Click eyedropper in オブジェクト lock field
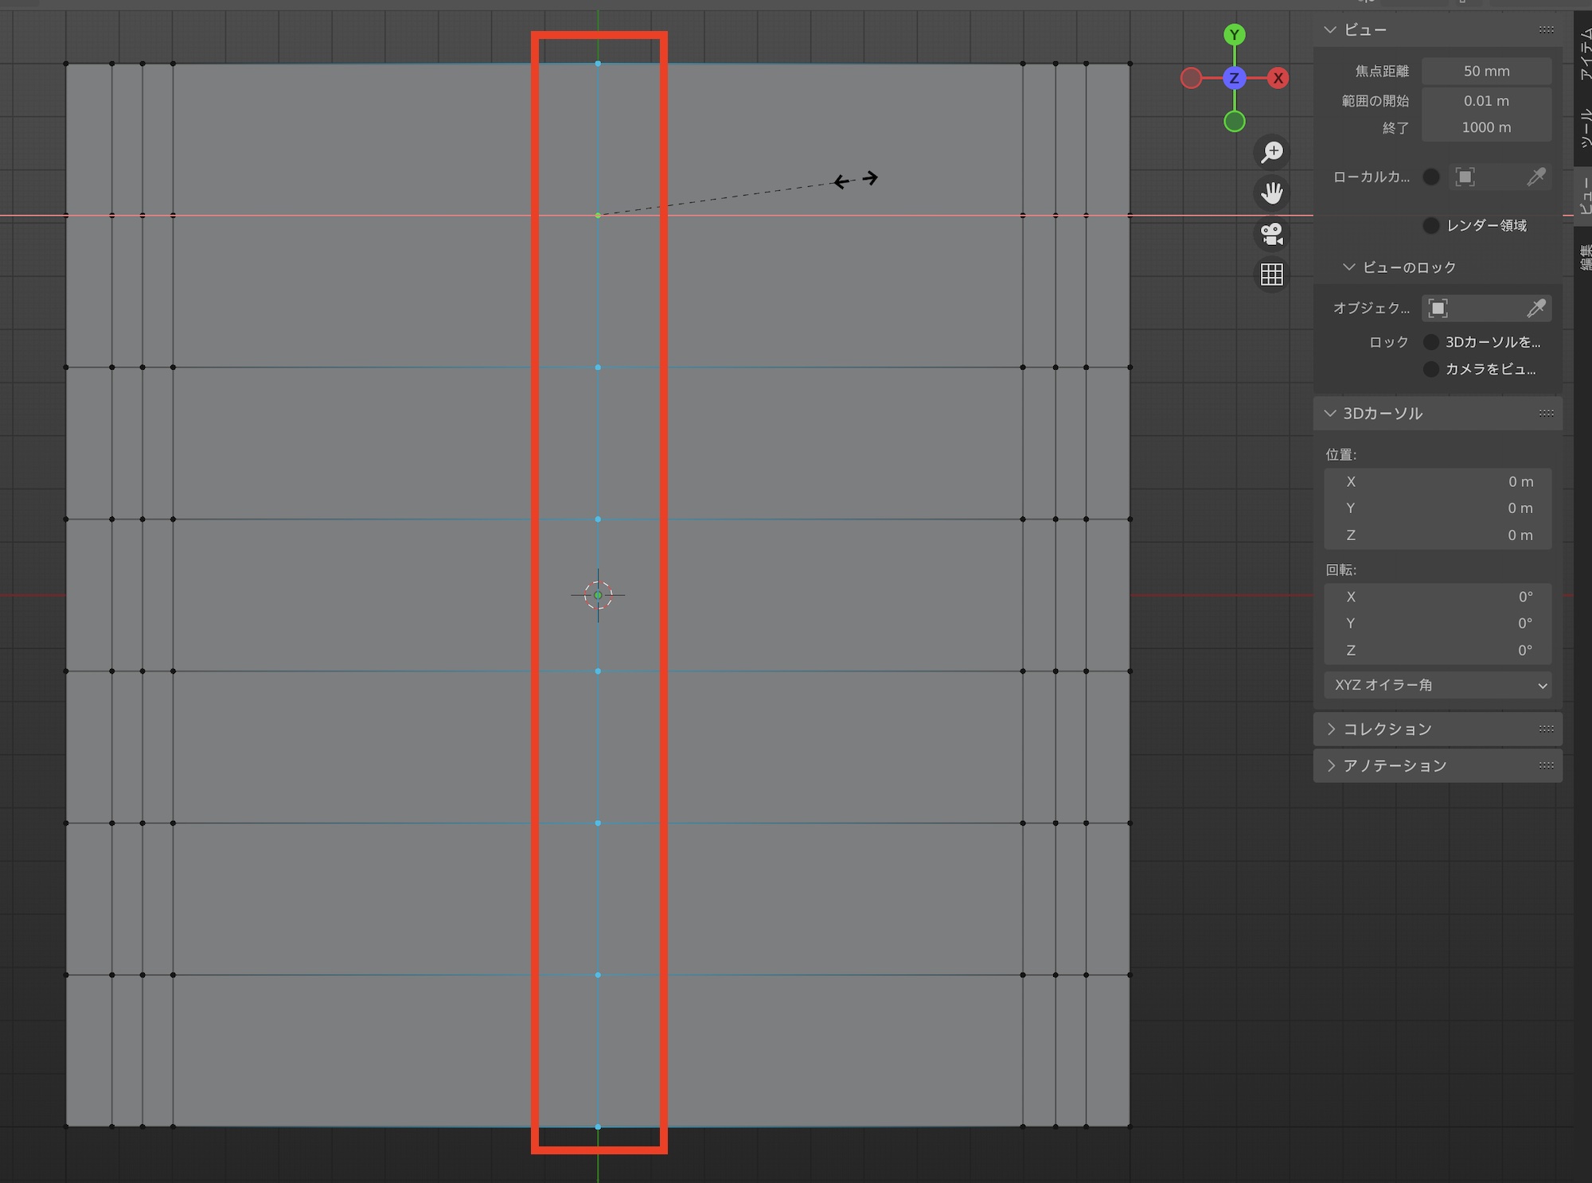Screen dimensions: 1592x1183 click(x=1536, y=308)
